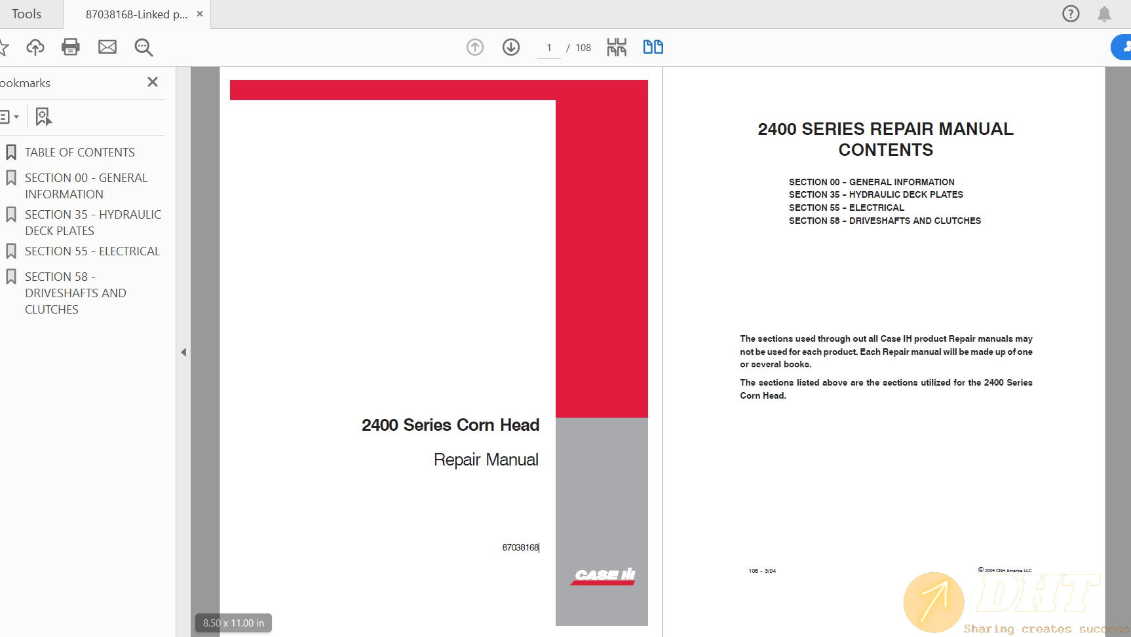Open the page thumbnails organizer
The width and height of the screenshot is (1131, 637).
(x=616, y=47)
